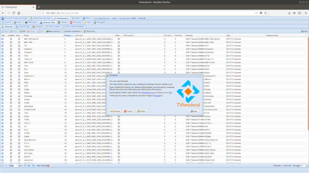Click the Reset Icon toolbar button

pyautogui.click(x=89, y=31)
